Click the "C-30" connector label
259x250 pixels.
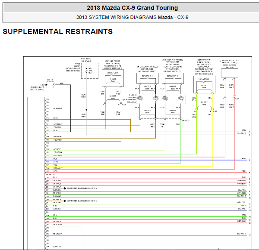[215, 111]
